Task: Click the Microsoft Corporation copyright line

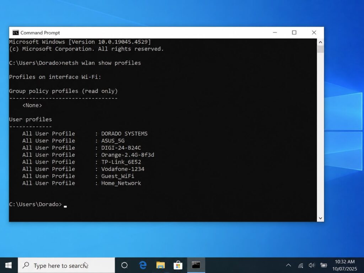Action: click(x=86, y=49)
